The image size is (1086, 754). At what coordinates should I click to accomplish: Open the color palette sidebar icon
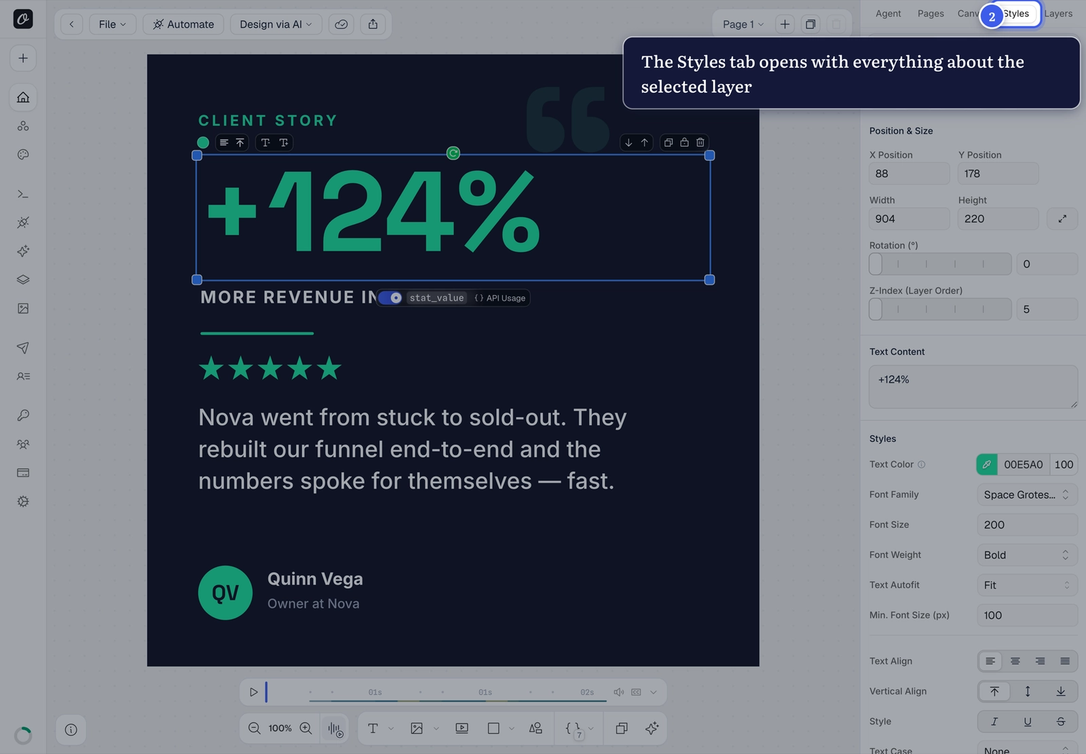[23, 155]
